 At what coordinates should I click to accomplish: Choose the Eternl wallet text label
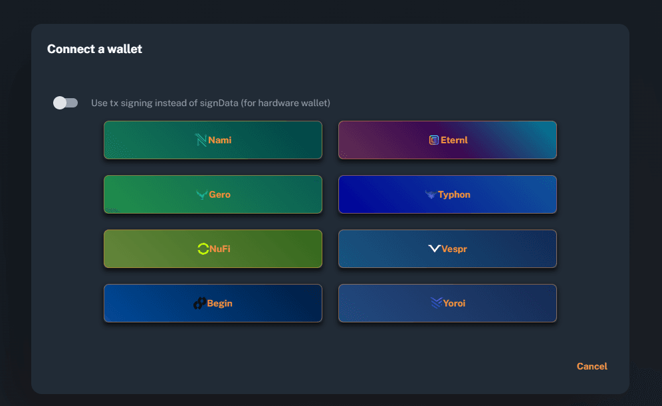454,140
